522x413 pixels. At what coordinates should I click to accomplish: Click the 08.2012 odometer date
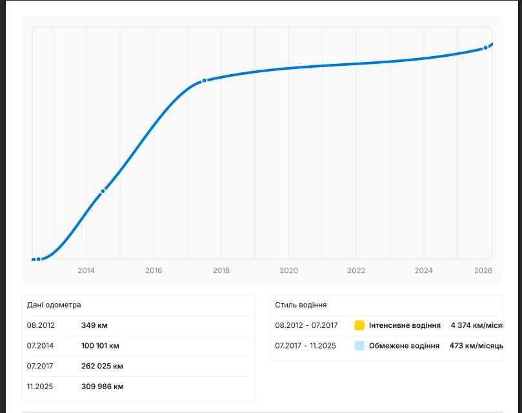pyautogui.click(x=41, y=325)
